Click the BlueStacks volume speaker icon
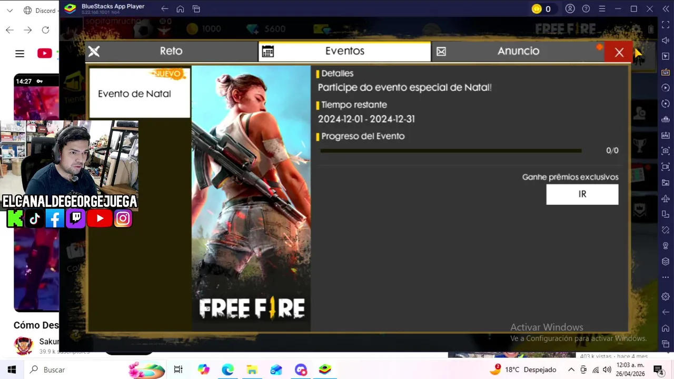 click(666, 41)
